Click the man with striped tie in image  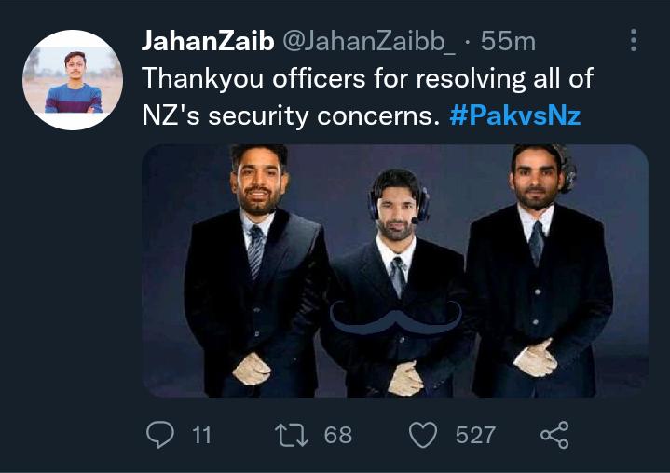click(x=255, y=270)
